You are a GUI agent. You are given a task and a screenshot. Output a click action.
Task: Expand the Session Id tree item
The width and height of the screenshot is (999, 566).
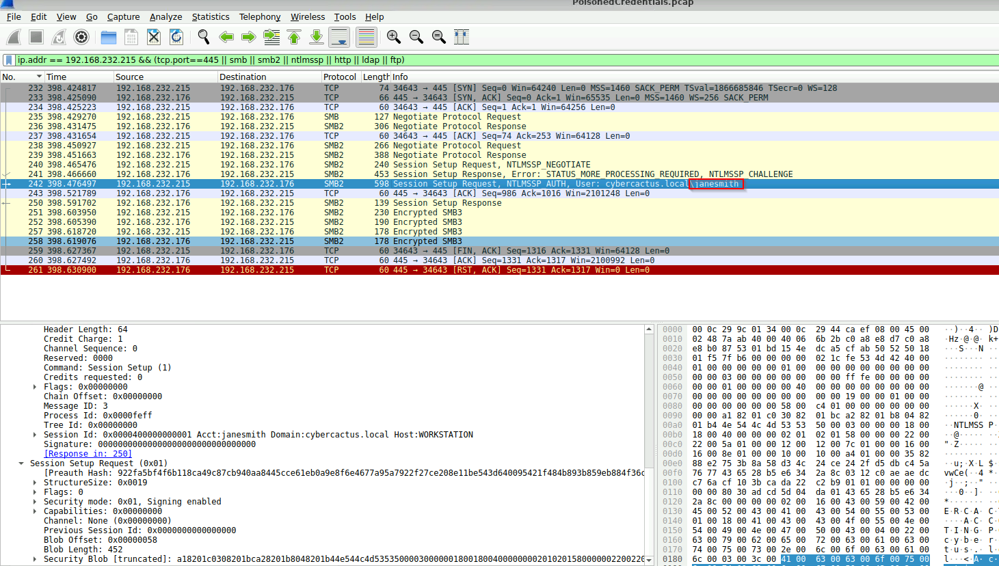pyautogui.click(x=35, y=435)
